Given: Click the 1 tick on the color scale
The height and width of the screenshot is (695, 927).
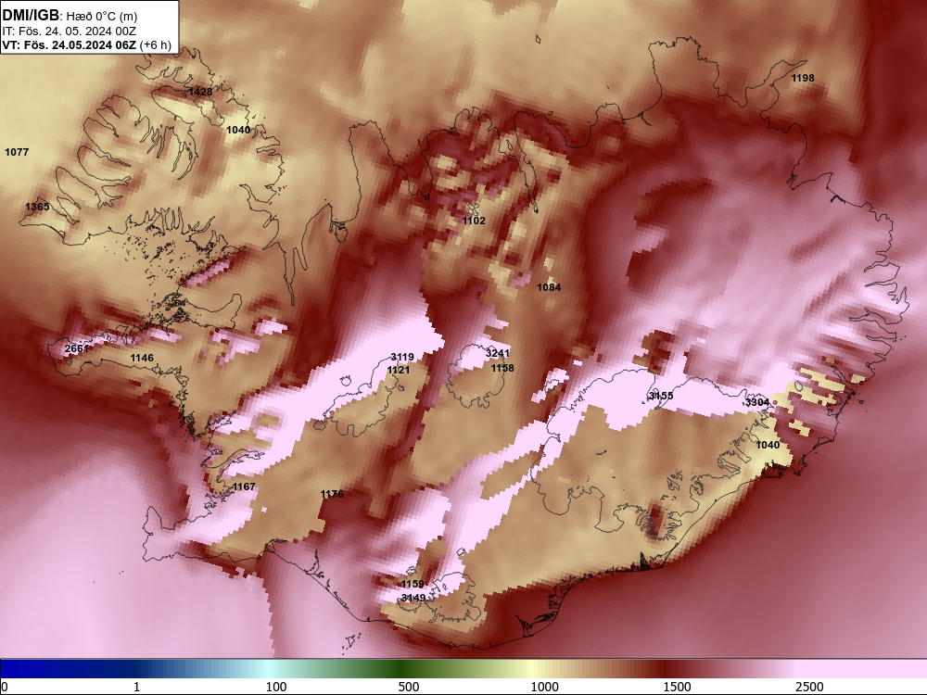Looking at the screenshot, I should click(136, 687).
